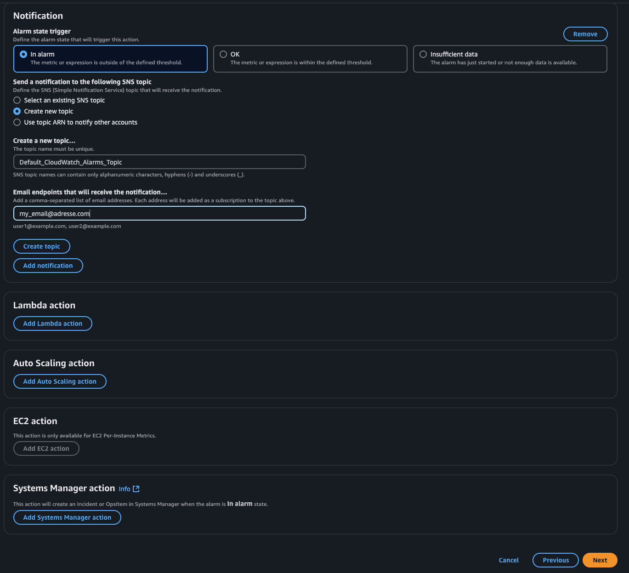
Task: Focus the email endpoints input field
Action: pos(159,213)
